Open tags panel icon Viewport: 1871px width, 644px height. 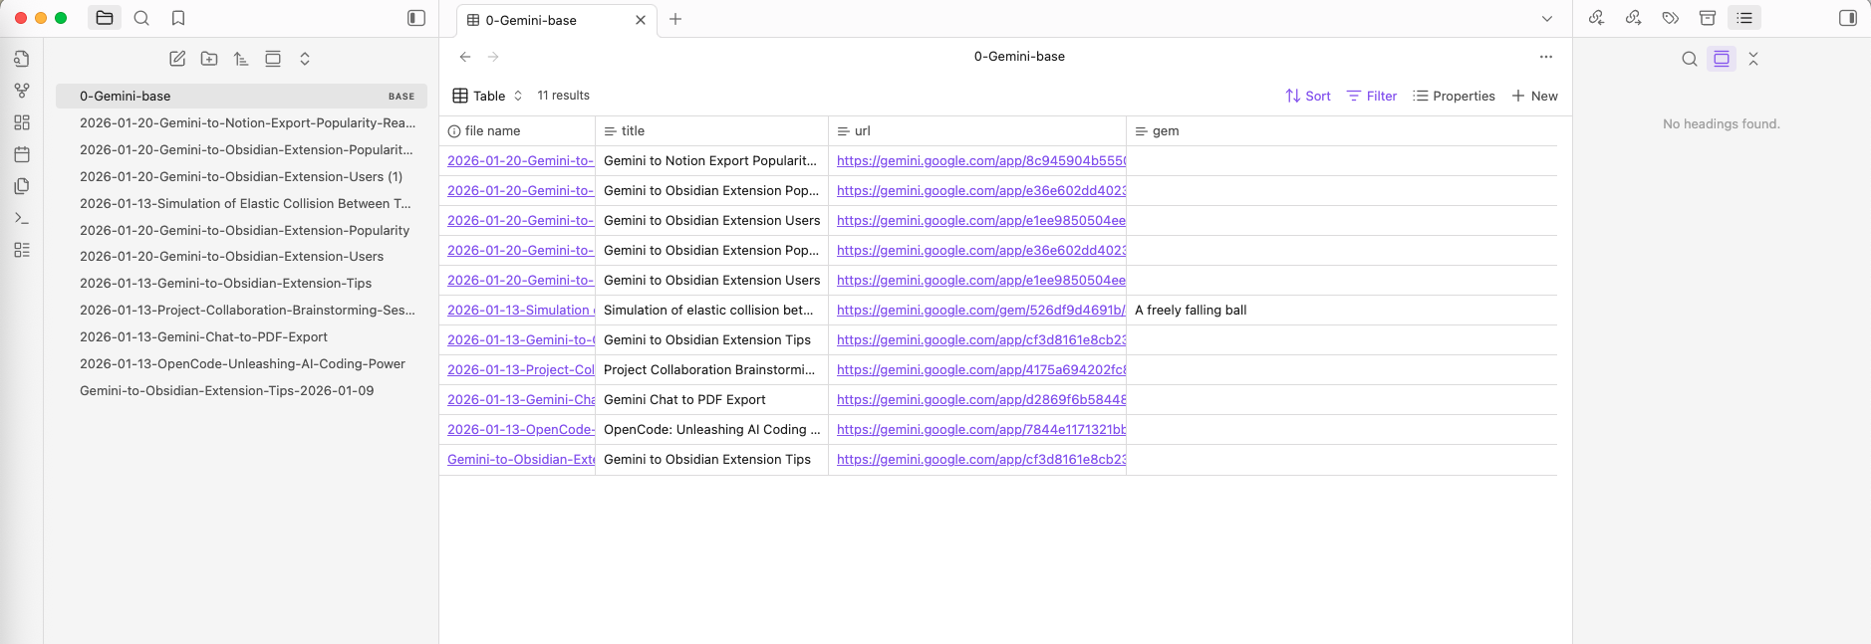point(1671,18)
